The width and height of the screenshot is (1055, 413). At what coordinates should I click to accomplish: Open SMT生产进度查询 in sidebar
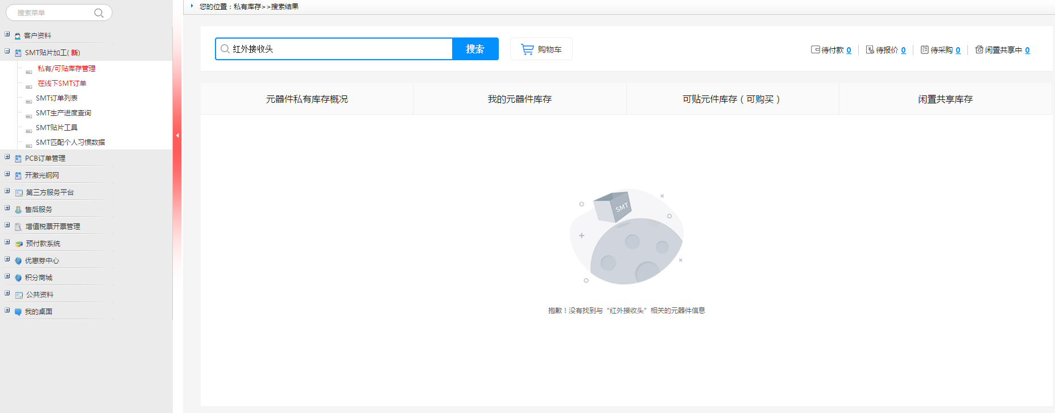[63, 113]
